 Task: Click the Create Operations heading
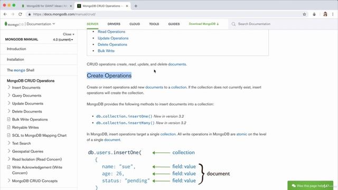click(109, 75)
